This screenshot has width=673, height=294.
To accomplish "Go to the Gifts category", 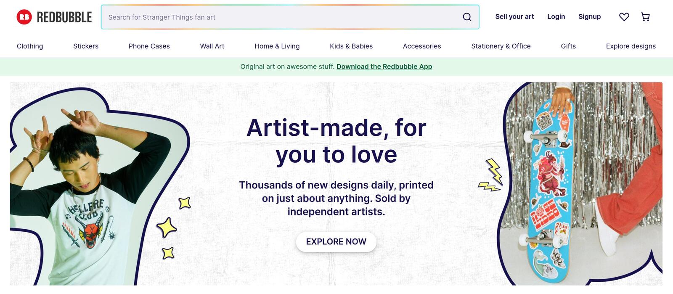I will coord(568,46).
